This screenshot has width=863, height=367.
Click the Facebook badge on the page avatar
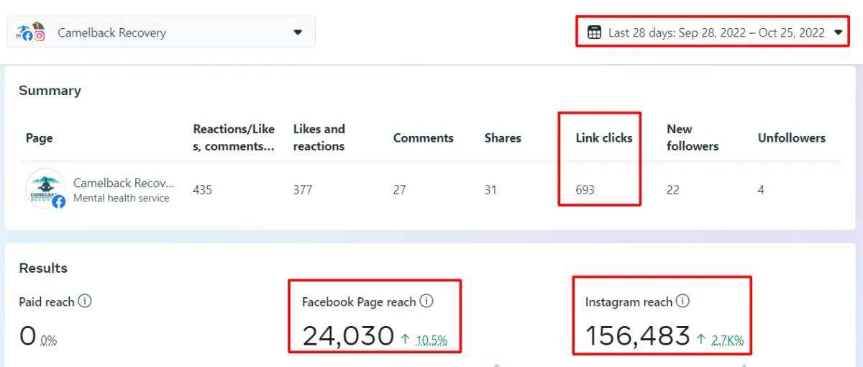(59, 202)
